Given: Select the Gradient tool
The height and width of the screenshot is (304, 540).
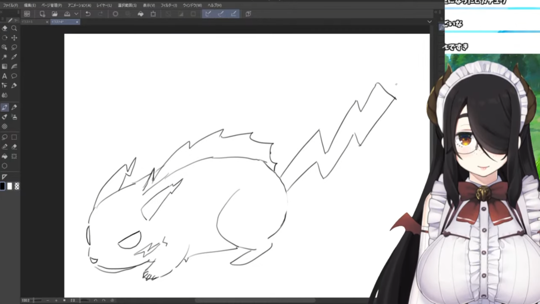Looking at the screenshot, I should pos(4,67).
